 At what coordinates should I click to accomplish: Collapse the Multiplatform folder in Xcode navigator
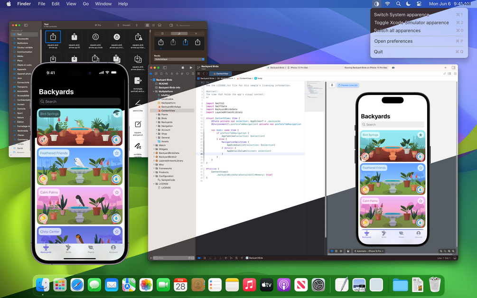[x=154, y=91]
